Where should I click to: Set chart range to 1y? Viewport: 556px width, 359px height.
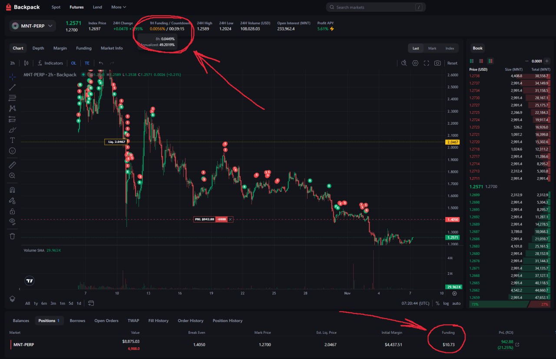pyautogui.click(x=36, y=303)
